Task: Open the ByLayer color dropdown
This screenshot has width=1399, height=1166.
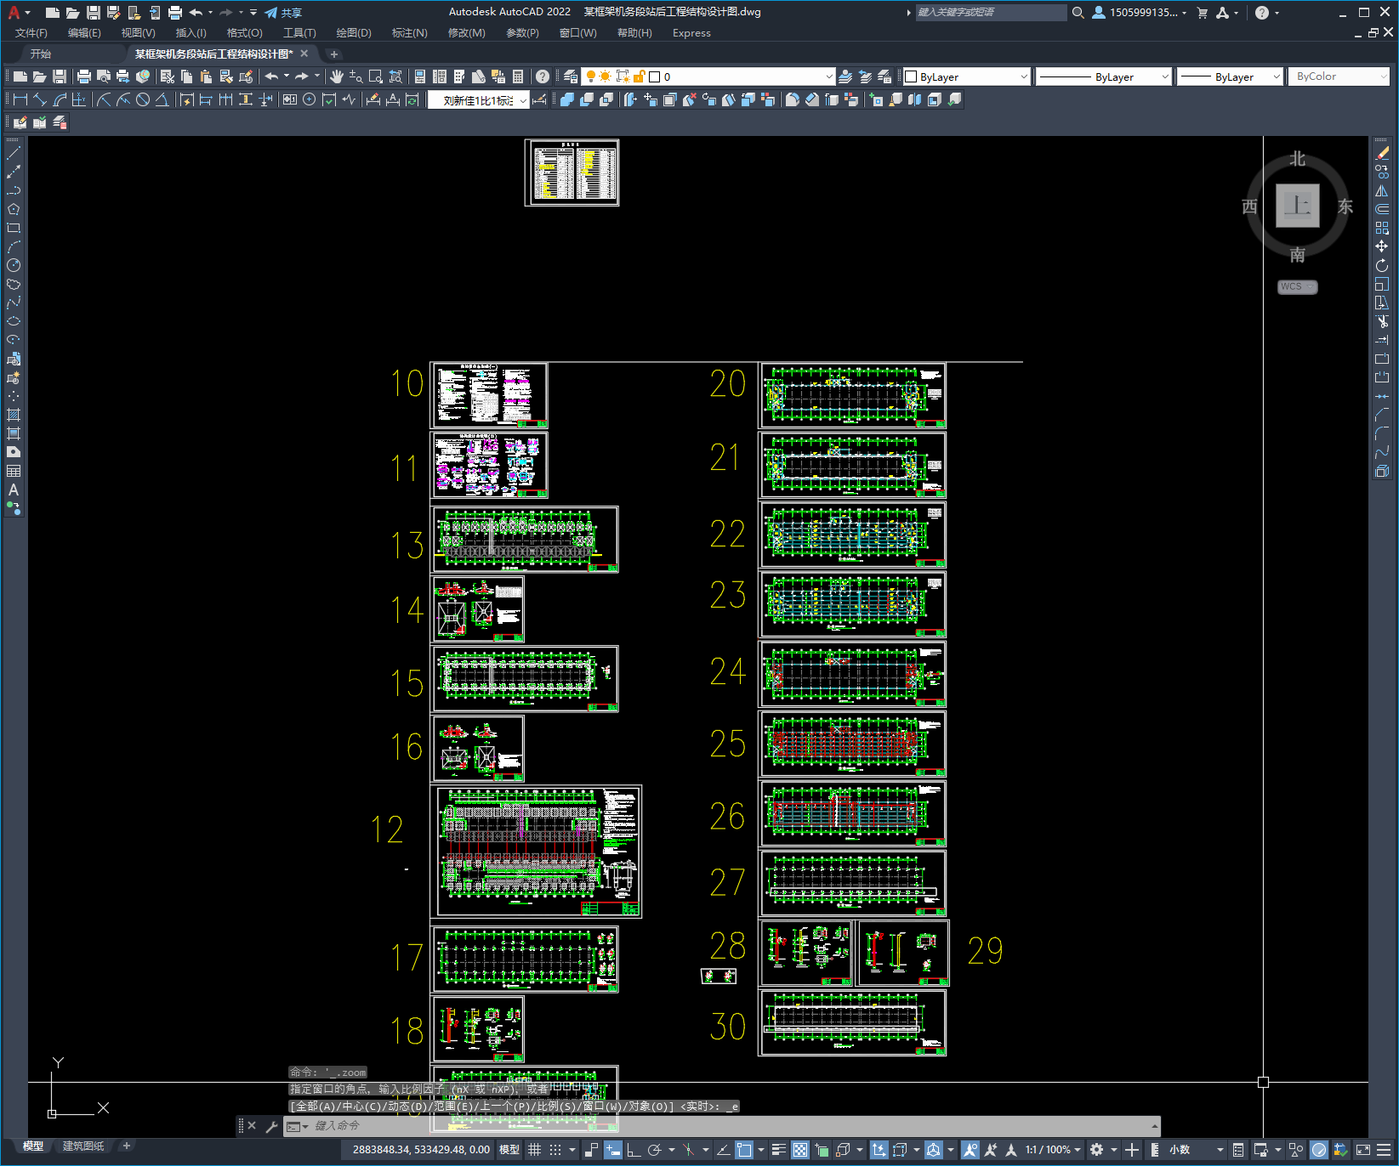Action: point(966,76)
